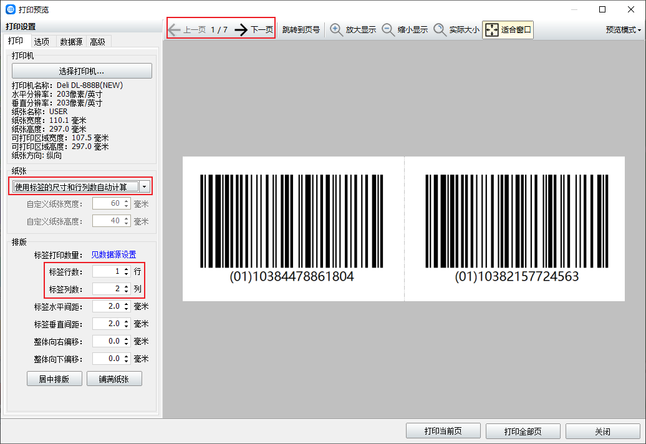The image size is (646, 444).
Task: Increase 标签列数 with the up arrow
Action: point(127,286)
